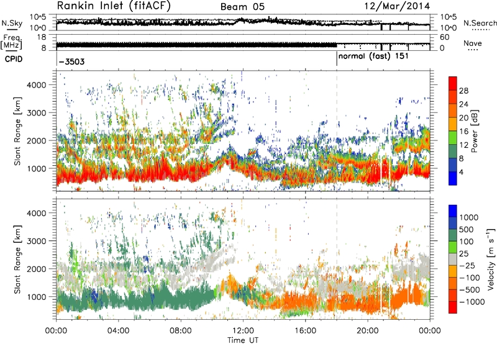Click the "-1000" velocity colorbar value
Screen dimensions: 497x344
click(472, 302)
